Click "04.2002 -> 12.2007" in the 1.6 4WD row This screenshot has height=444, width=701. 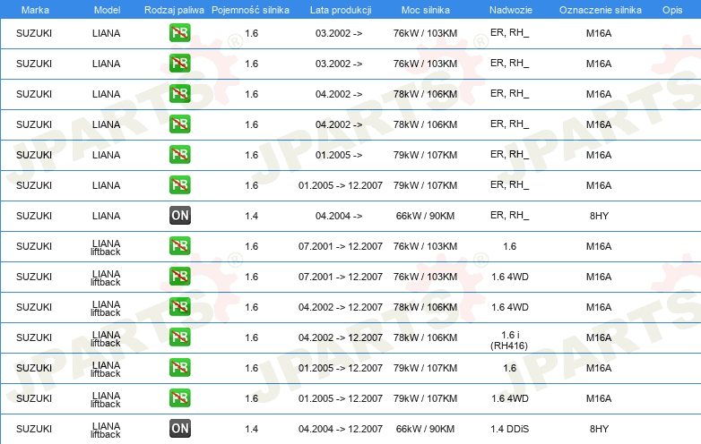(x=341, y=307)
